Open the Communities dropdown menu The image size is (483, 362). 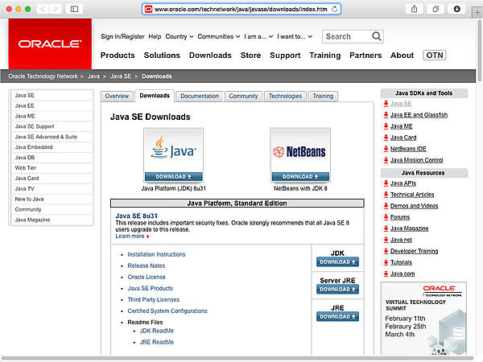pyautogui.click(x=218, y=36)
